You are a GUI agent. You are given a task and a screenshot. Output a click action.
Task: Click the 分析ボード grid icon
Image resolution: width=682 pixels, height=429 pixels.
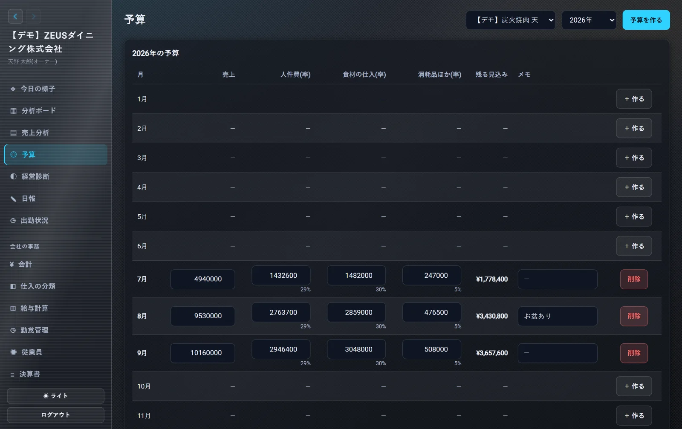[13, 111]
